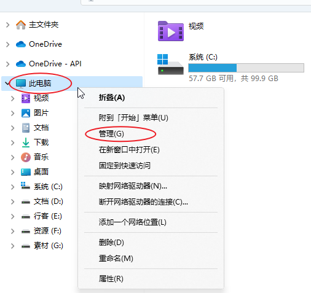Click the 主文件夹 home icon
This screenshot has height=293, width=311.
[21, 25]
